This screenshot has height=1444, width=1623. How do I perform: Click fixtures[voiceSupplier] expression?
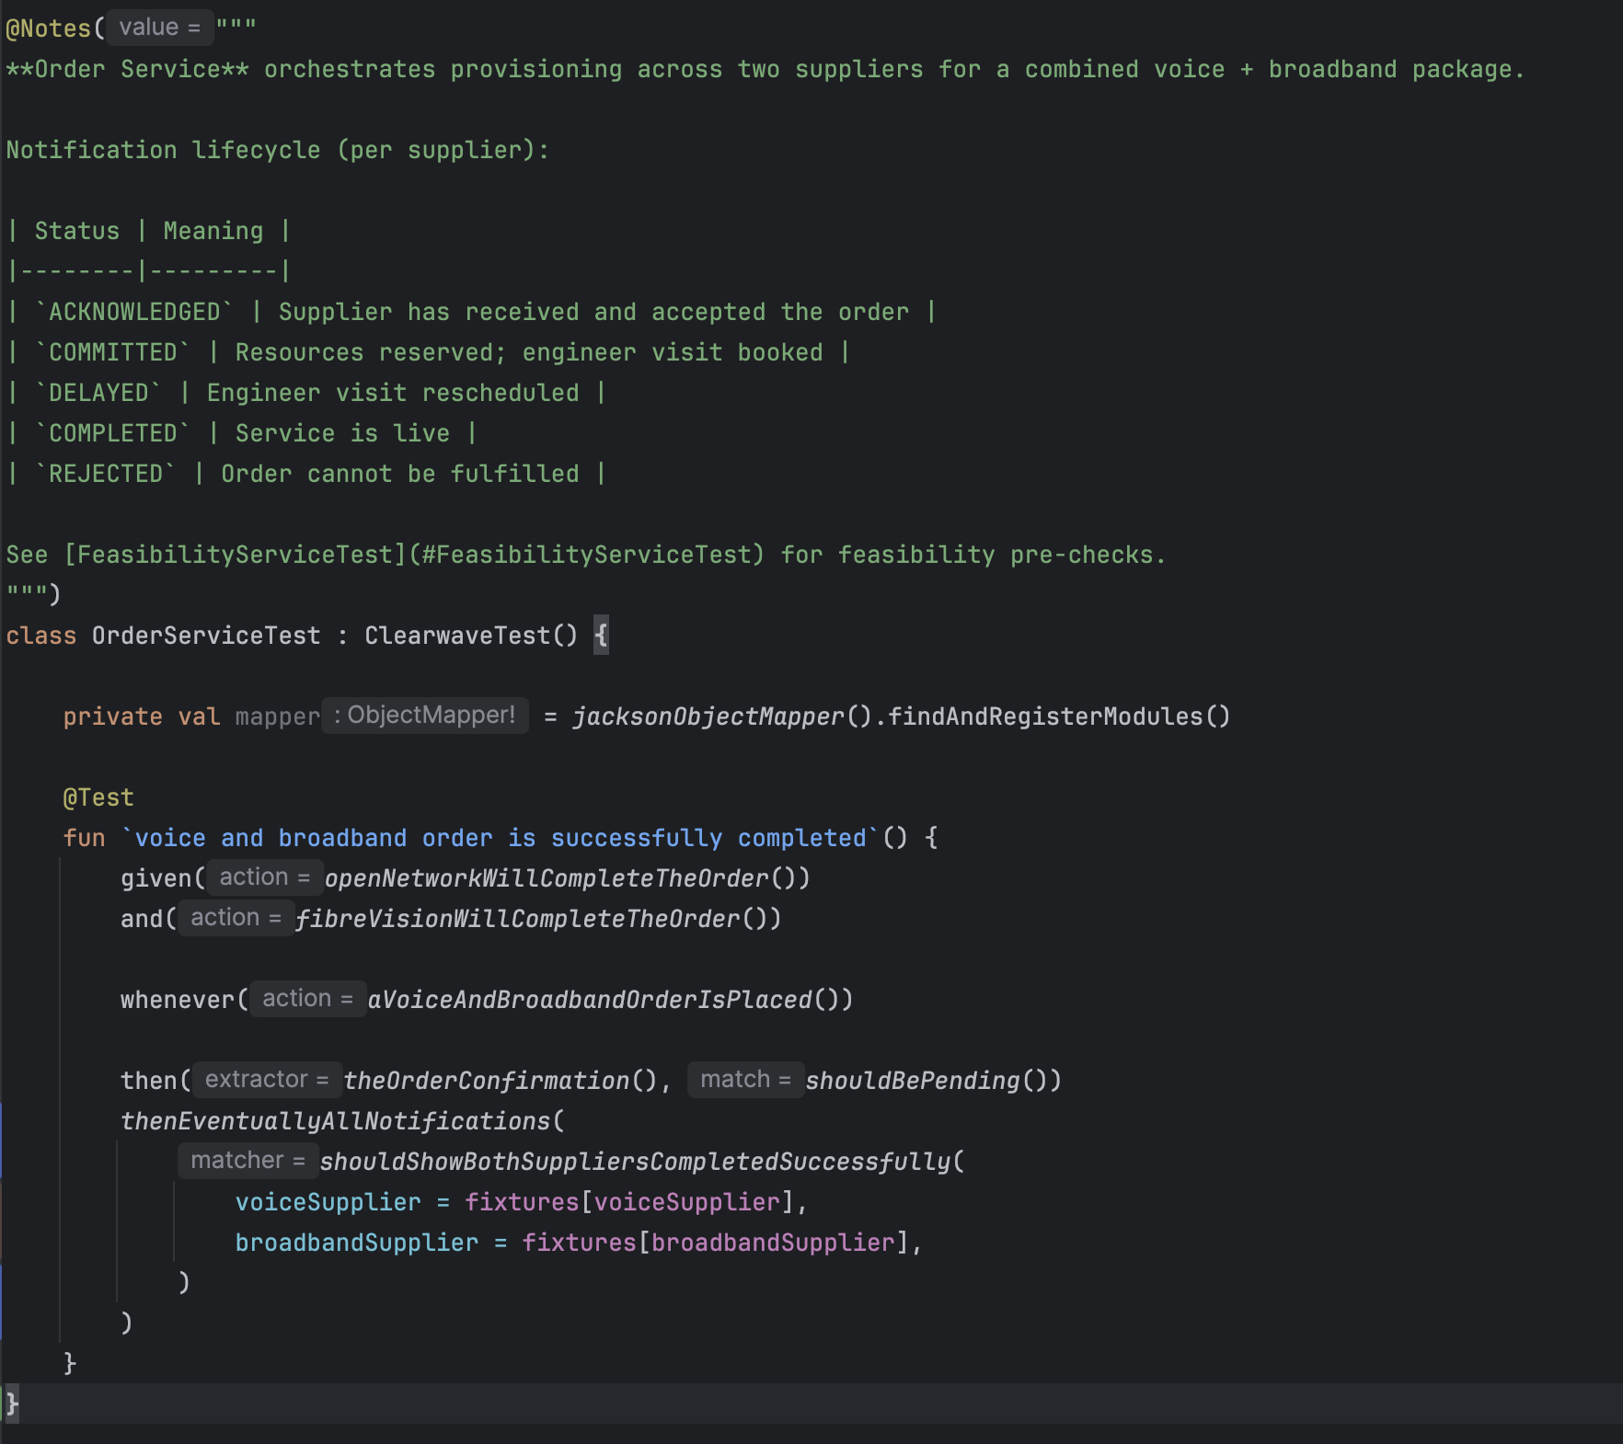pyautogui.click(x=629, y=1202)
